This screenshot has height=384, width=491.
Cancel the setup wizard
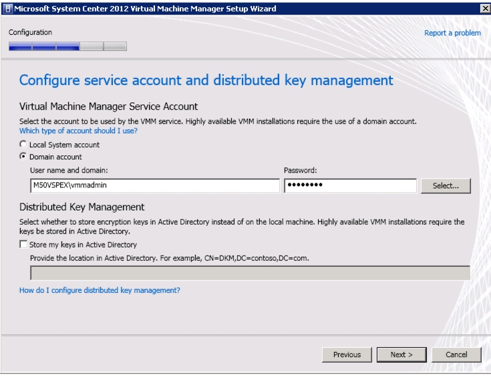click(x=456, y=355)
